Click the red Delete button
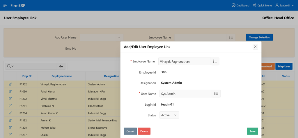Screen dimensions: 298x138 pos(144,131)
